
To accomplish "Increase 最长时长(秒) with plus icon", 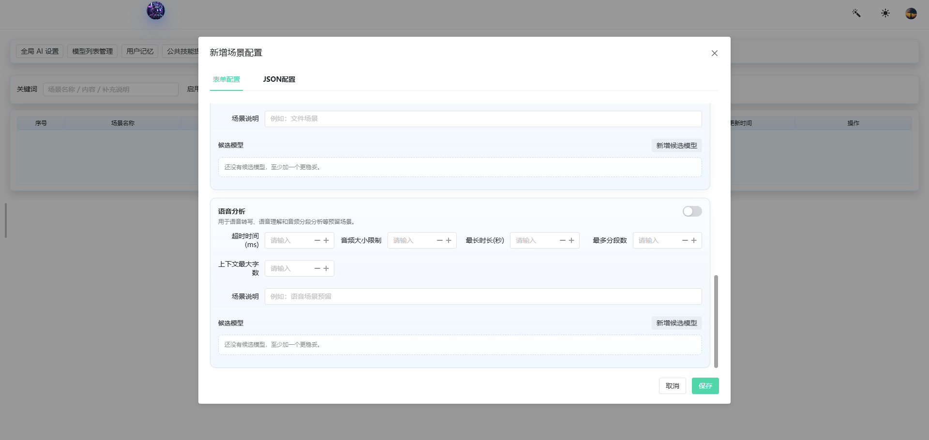I will [x=571, y=240].
